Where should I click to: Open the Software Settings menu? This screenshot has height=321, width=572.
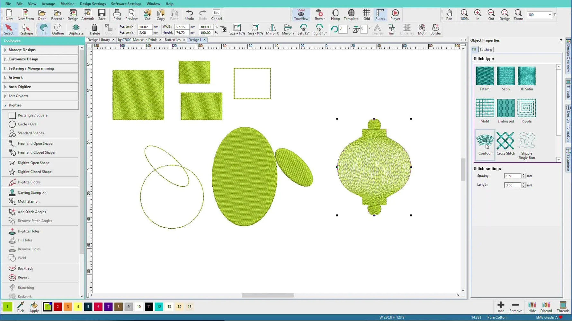(126, 4)
